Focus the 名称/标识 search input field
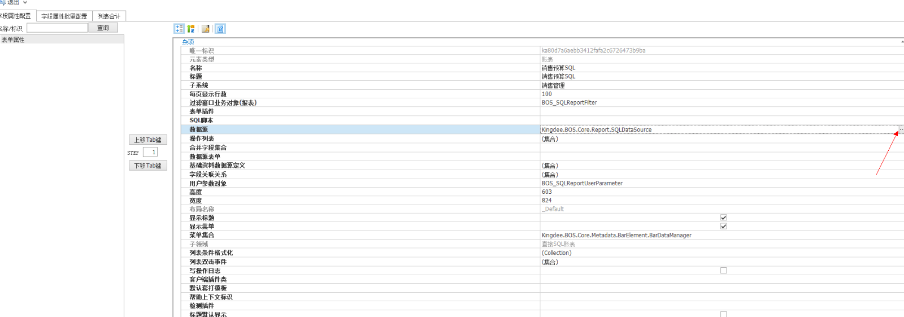 click(57, 28)
